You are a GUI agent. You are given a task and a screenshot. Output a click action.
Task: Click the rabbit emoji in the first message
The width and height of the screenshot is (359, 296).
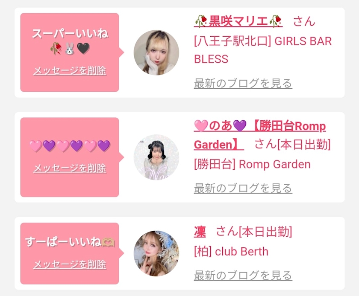click(70, 50)
